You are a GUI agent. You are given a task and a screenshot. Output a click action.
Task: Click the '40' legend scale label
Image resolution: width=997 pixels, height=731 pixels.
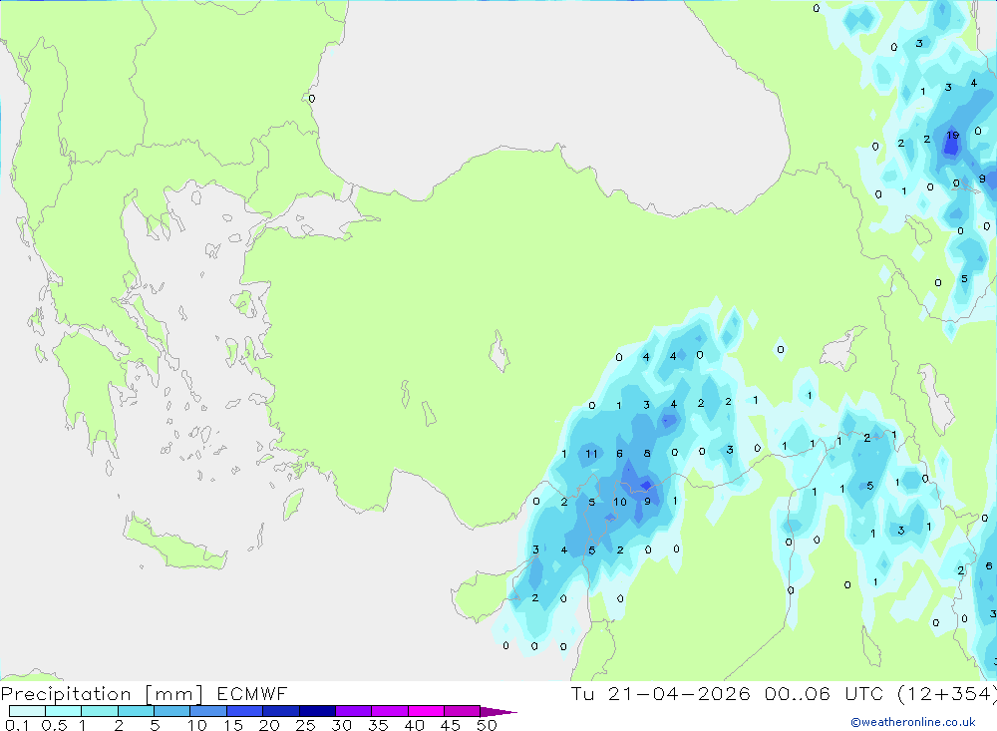click(414, 725)
